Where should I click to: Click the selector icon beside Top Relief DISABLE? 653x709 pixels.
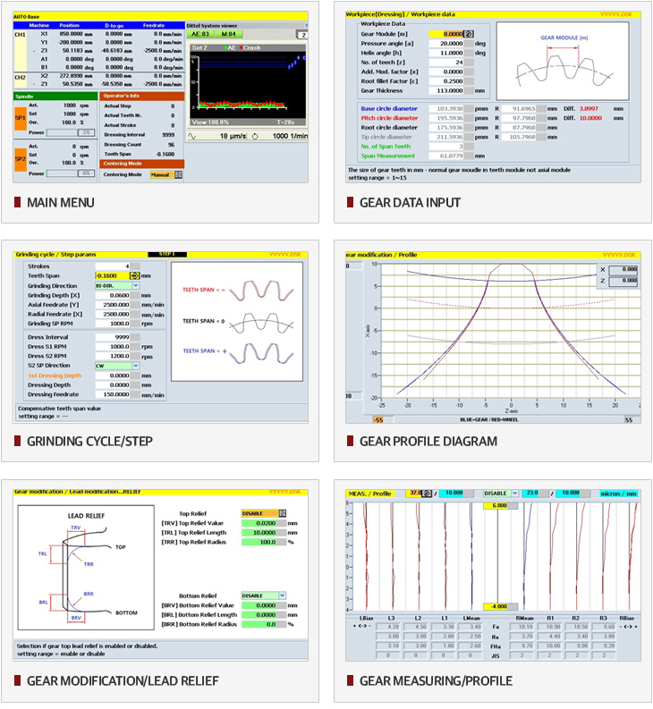[283, 514]
